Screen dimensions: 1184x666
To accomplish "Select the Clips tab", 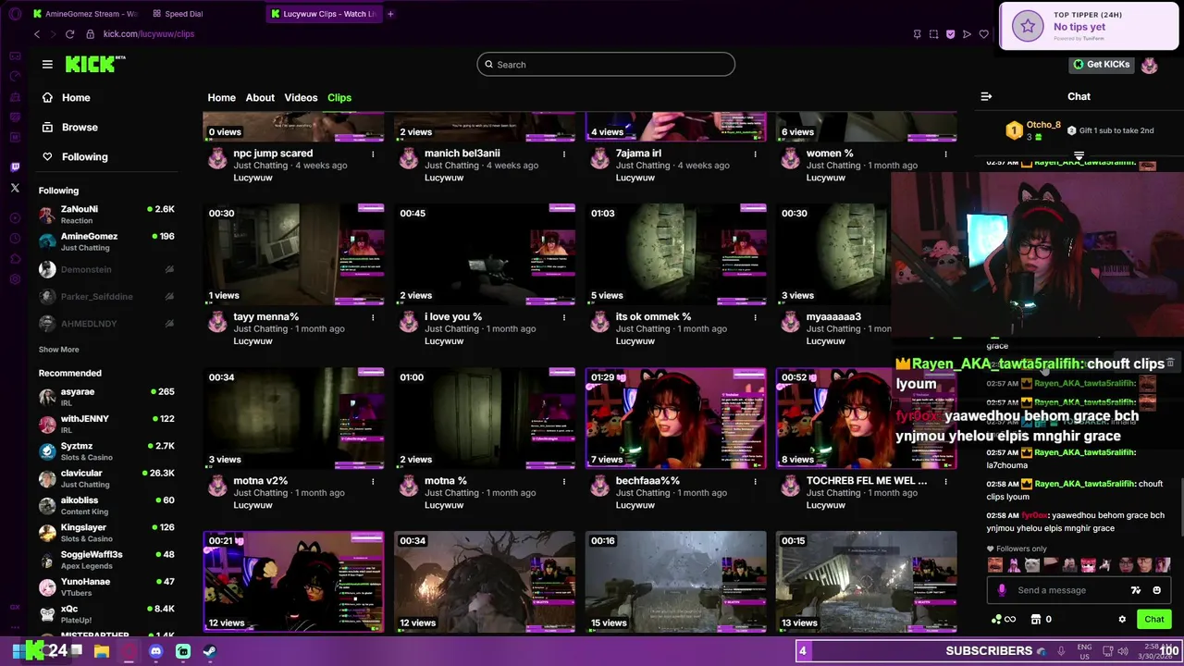I will pos(339,97).
